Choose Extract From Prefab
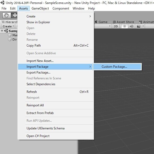Viewport: 154px width, 154px height. [55, 113]
